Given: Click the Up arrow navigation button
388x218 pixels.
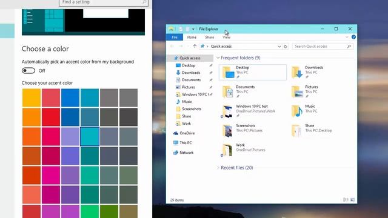Looking at the screenshot, I should (x=195, y=46).
